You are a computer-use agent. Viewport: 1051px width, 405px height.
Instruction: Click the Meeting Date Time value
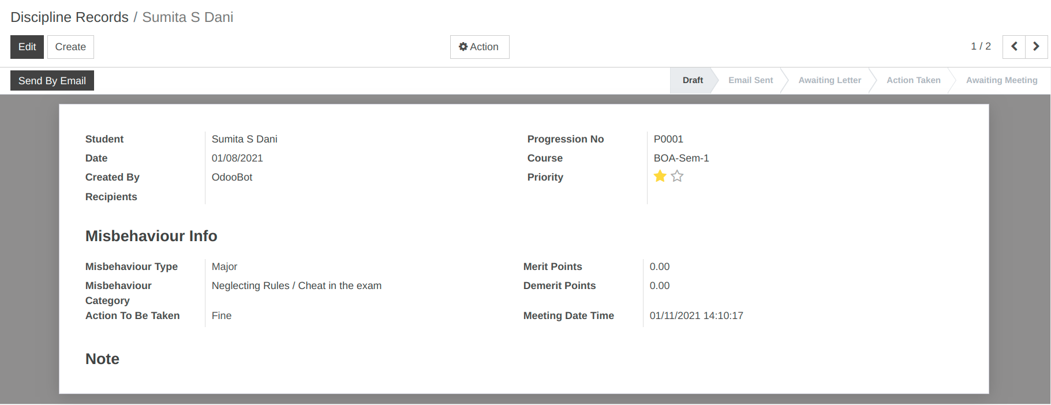[x=696, y=316]
